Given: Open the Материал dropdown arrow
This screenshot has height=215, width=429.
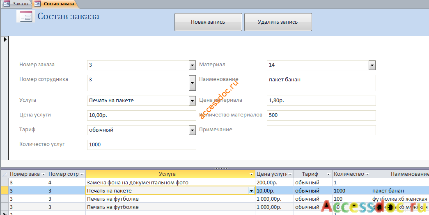Looking at the screenshot, I should tap(372, 65).
